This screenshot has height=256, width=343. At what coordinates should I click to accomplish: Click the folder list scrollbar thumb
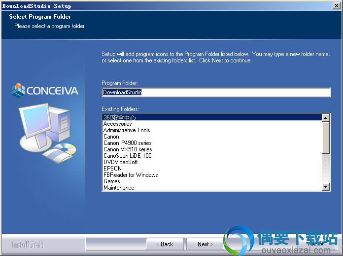coord(326,138)
